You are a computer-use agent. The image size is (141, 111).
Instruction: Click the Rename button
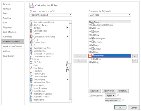(x=123, y=91)
